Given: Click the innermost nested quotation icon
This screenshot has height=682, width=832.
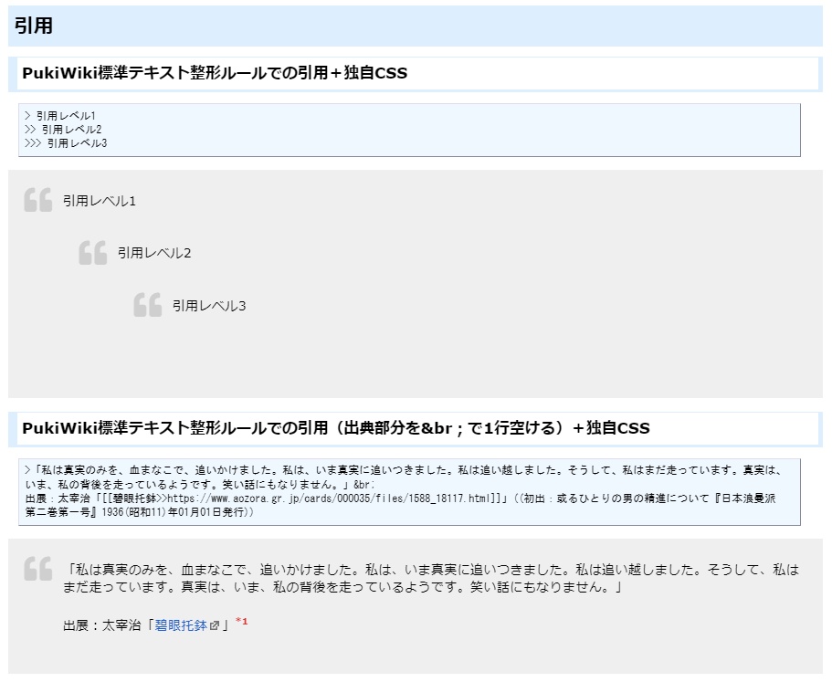Looking at the screenshot, I should click(145, 306).
